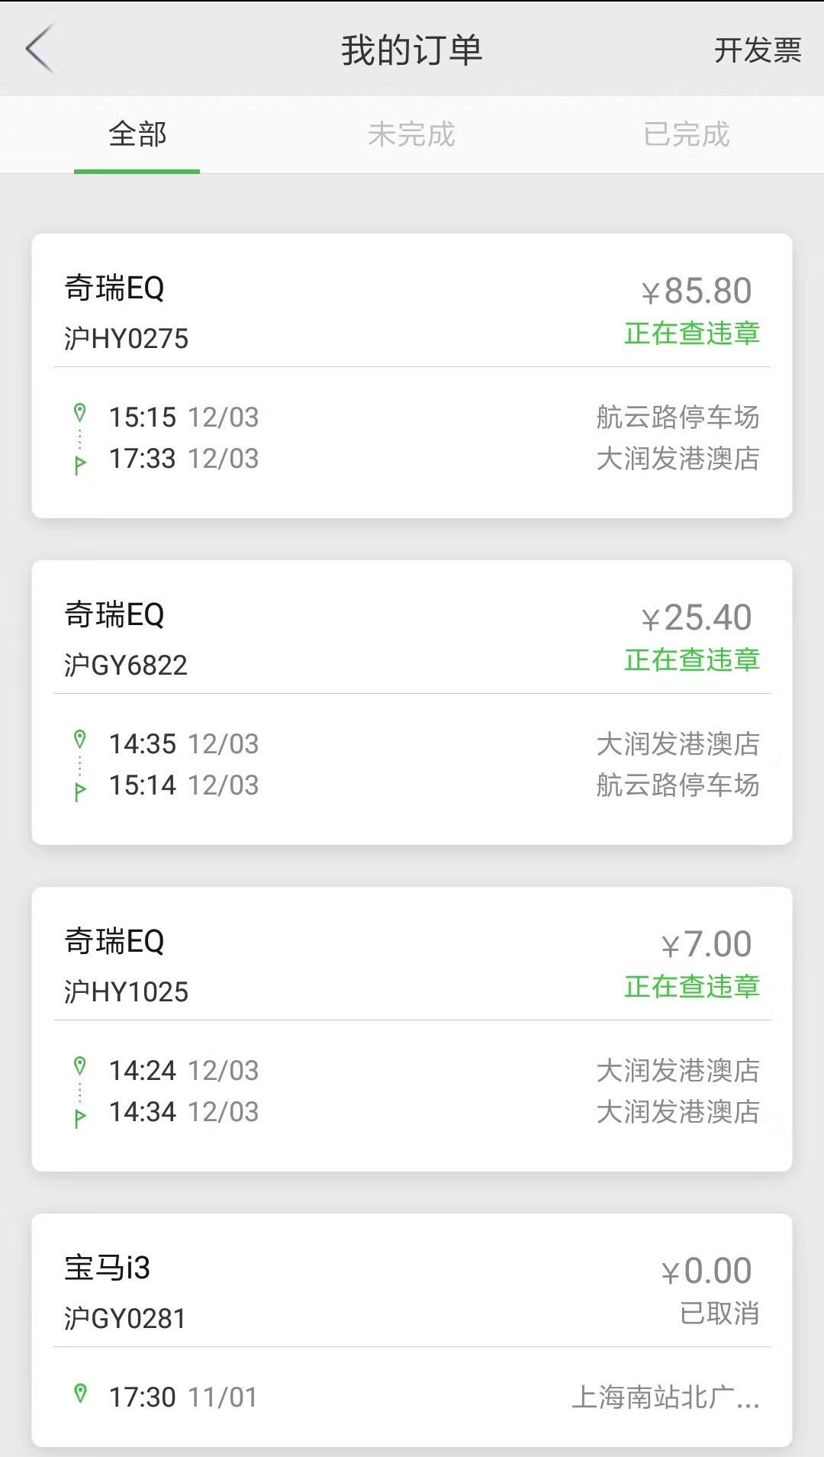
Task: Switch to the 未完成 tab
Action: [411, 135]
